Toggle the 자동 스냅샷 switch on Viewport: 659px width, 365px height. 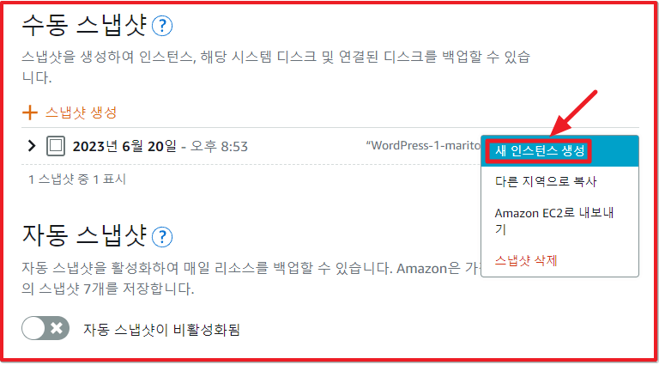coord(45,328)
